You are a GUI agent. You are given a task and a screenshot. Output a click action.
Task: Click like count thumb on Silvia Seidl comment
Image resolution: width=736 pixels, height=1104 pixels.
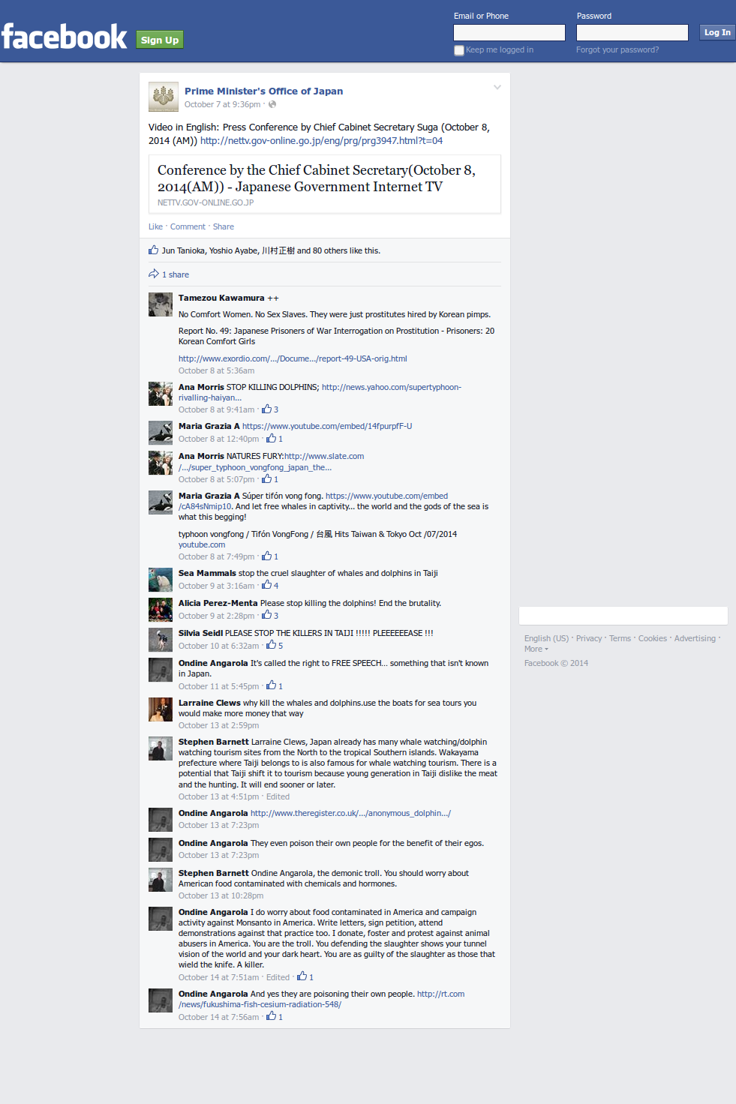click(272, 645)
